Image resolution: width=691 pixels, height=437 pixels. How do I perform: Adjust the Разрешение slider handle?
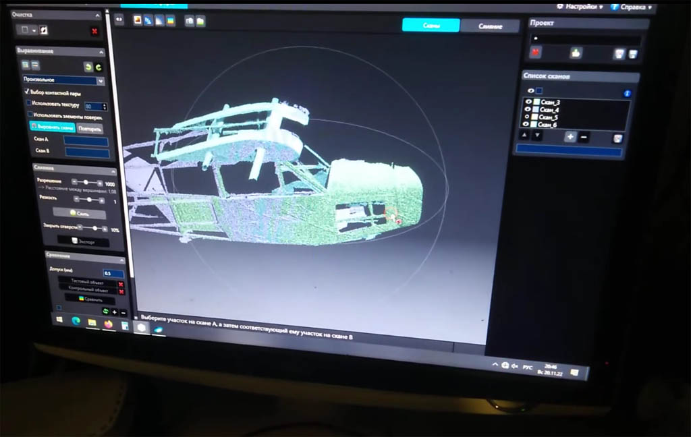tap(86, 182)
